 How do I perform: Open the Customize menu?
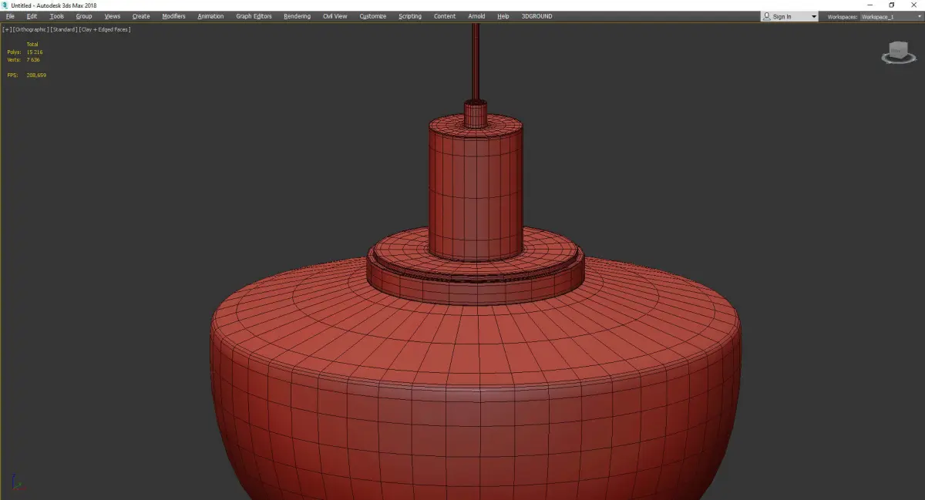click(372, 16)
